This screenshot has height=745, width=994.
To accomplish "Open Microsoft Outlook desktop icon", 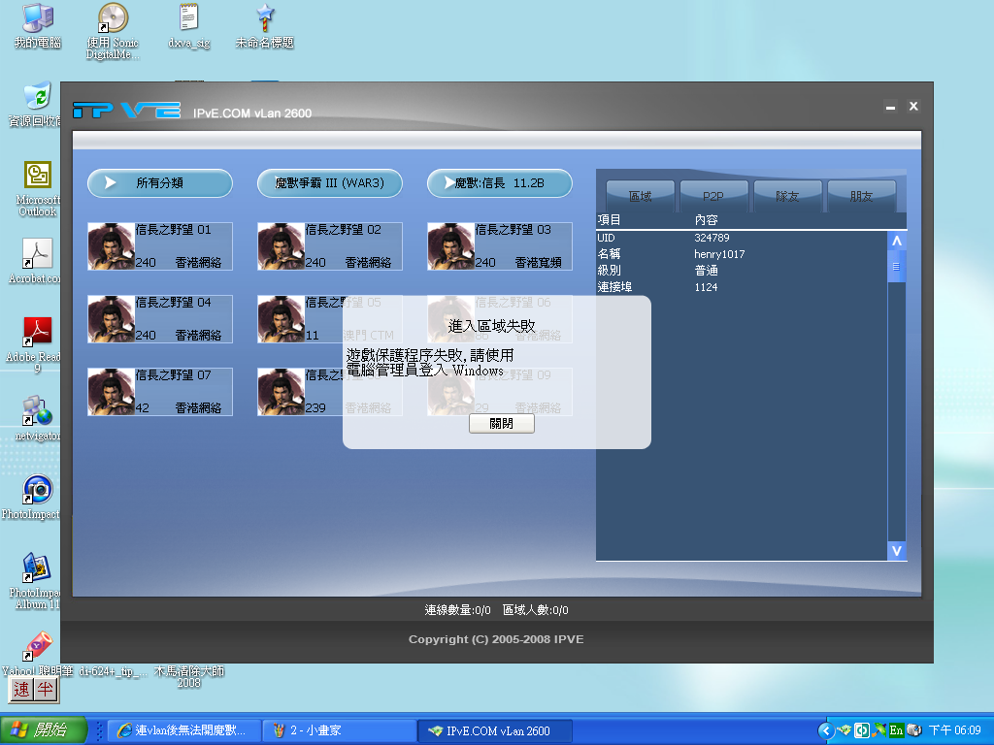I will [x=38, y=189].
